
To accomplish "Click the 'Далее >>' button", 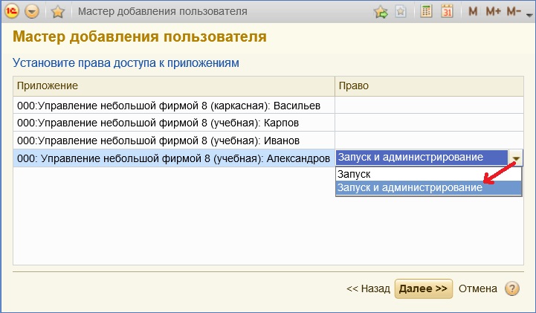I will [x=423, y=288].
